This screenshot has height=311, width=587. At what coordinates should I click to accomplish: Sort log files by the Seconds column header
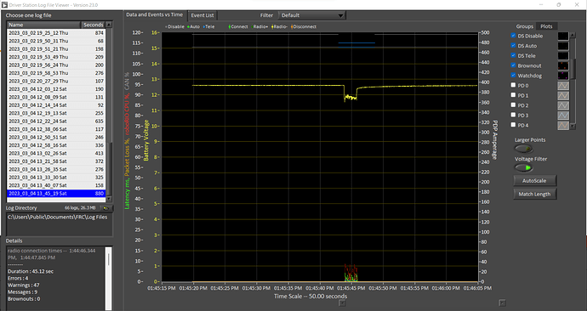click(x=93, y=25)
